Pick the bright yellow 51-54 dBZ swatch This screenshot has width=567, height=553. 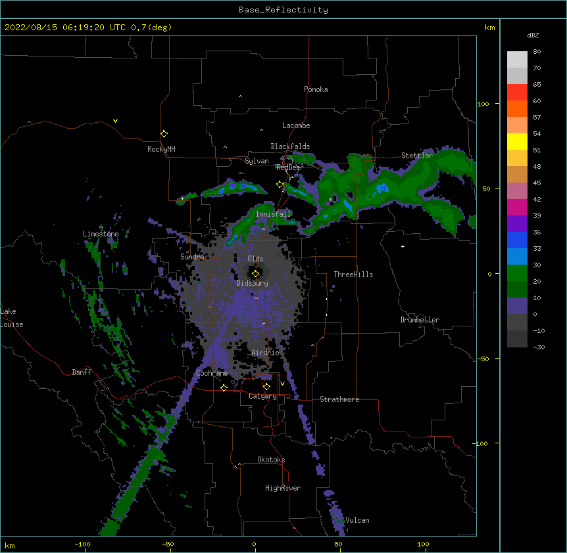(517, 141)
